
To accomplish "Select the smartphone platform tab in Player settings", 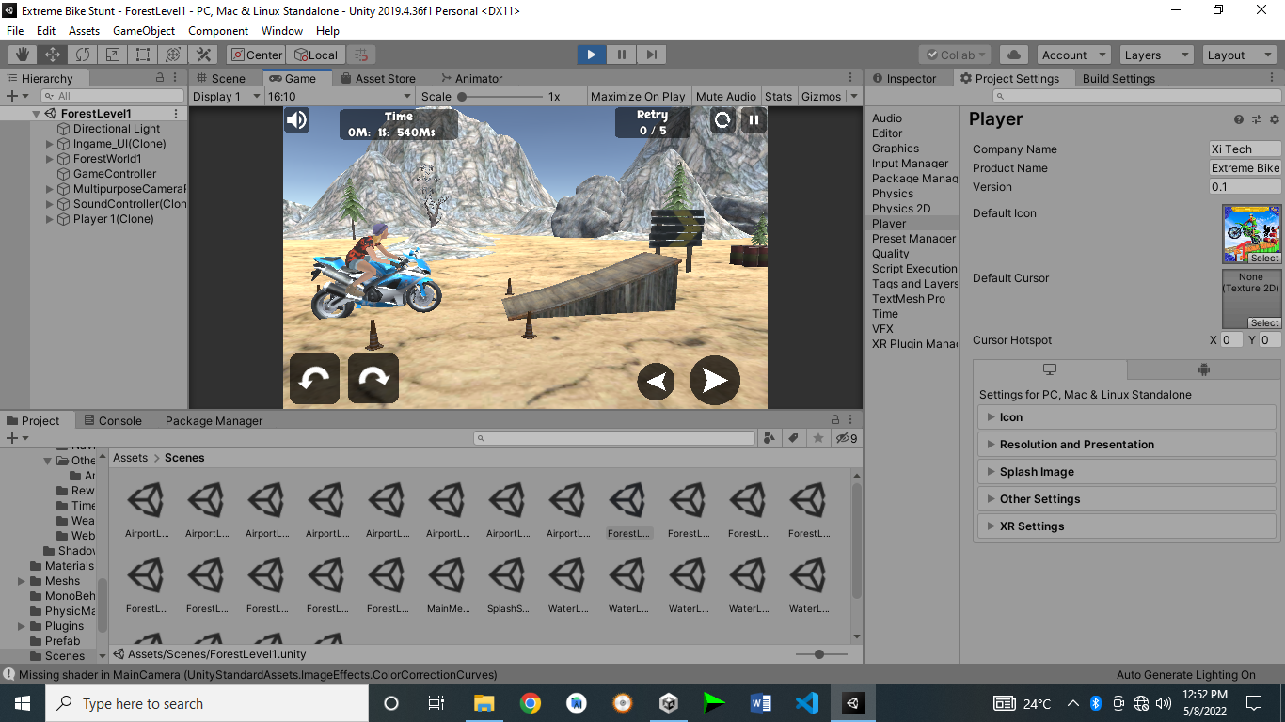I will point(1202,369).
